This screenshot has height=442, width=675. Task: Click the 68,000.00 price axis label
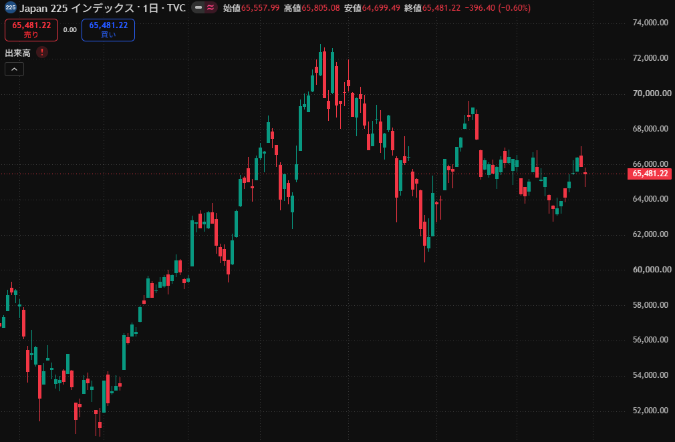650,129
